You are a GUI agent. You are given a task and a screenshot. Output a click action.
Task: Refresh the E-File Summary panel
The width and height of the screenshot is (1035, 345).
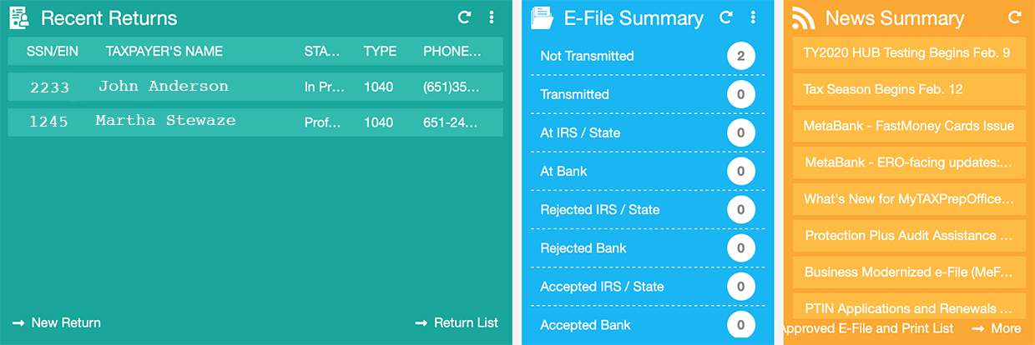[726, 17]
